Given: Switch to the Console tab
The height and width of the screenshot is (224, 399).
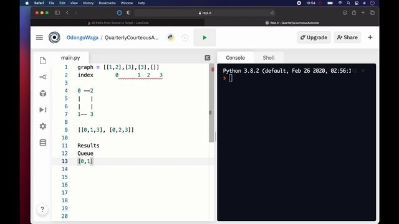Looking at the screenshot, I should (x=236, y=58).
